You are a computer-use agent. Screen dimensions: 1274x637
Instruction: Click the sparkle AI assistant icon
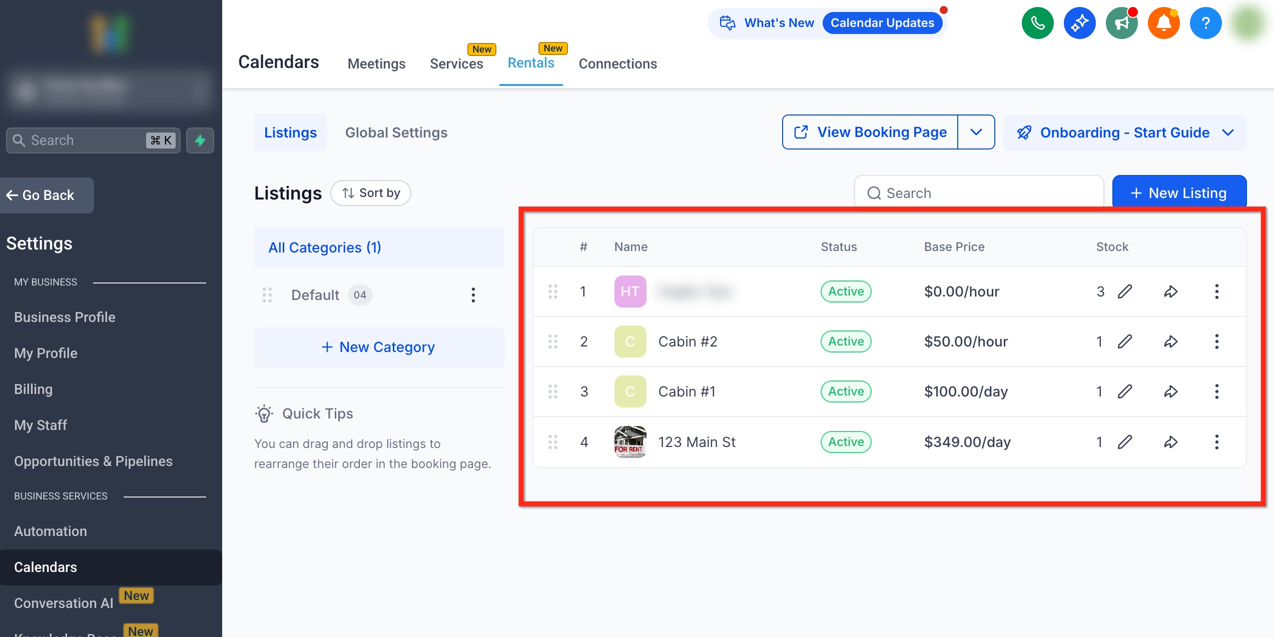(1079, 23)
